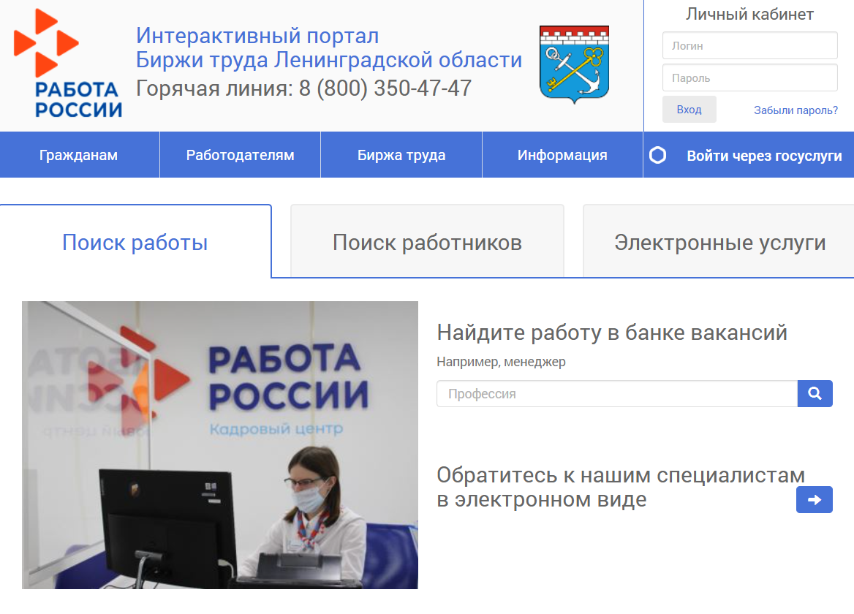This screenshot has width=854, height=614.
Task: Click the Забыли пароль? link
Action: click(796, 110)
